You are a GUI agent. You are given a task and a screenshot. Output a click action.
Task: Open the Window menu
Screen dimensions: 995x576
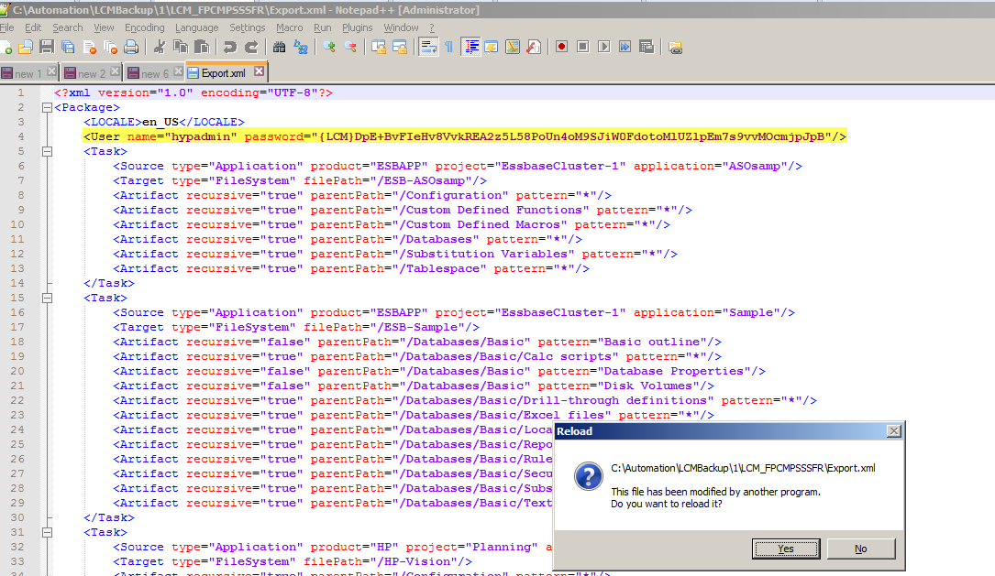[x=401, y=27]
